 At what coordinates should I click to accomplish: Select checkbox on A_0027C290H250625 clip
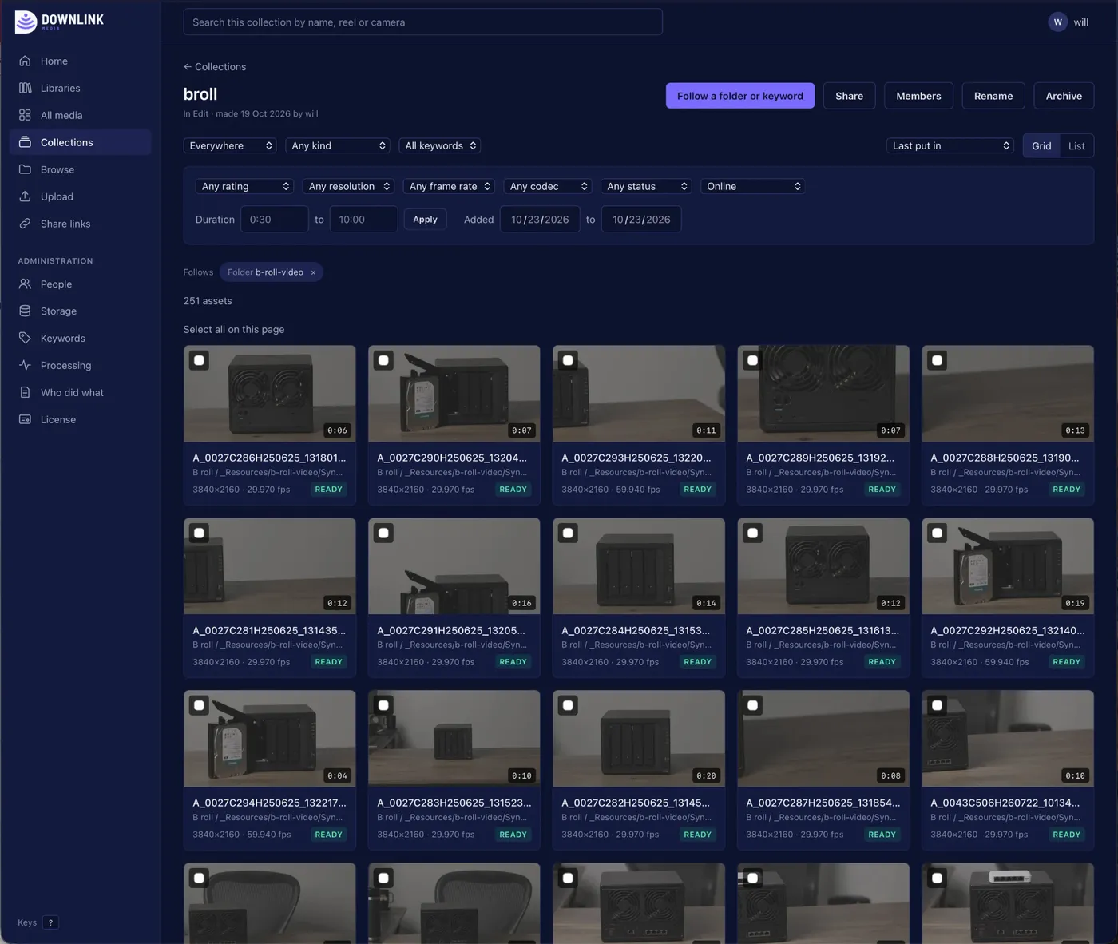point(383,360)
